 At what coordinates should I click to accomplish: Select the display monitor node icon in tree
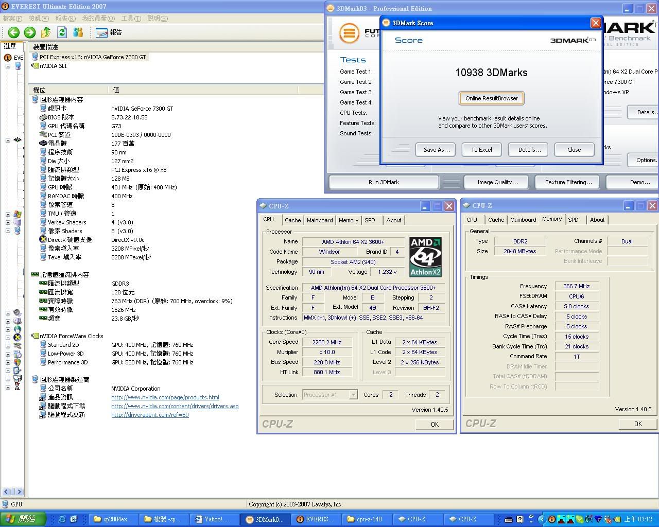coord(18,231)
